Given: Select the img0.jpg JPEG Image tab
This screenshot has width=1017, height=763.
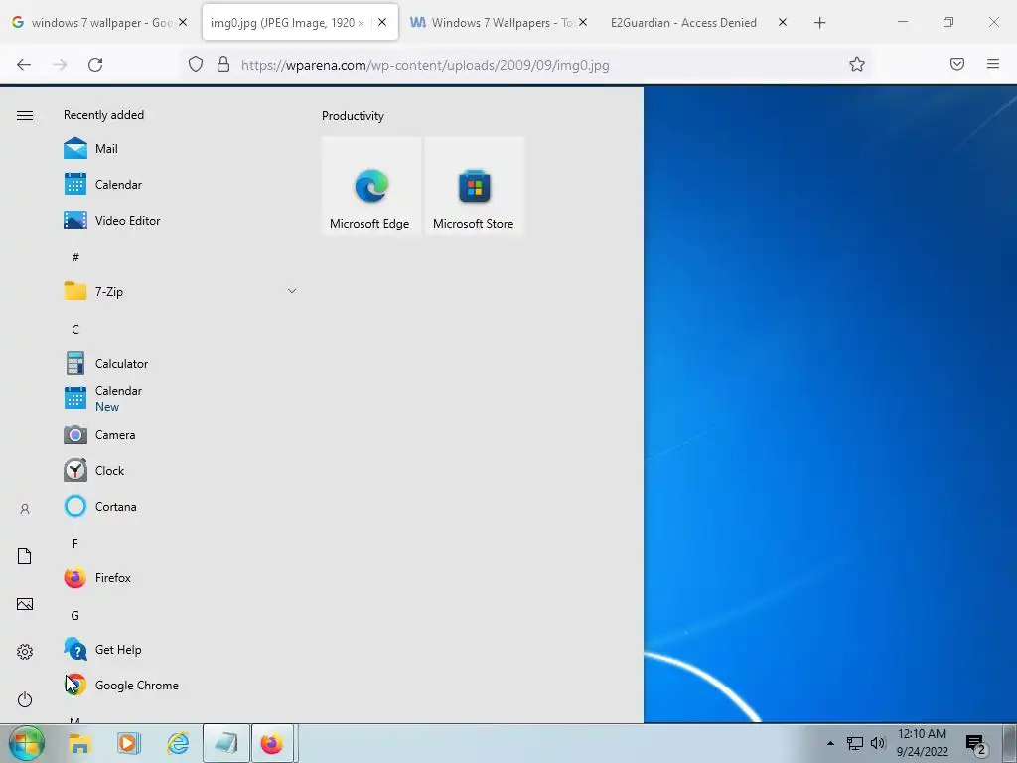Looking at the screenshot, I should coord(300,23).
